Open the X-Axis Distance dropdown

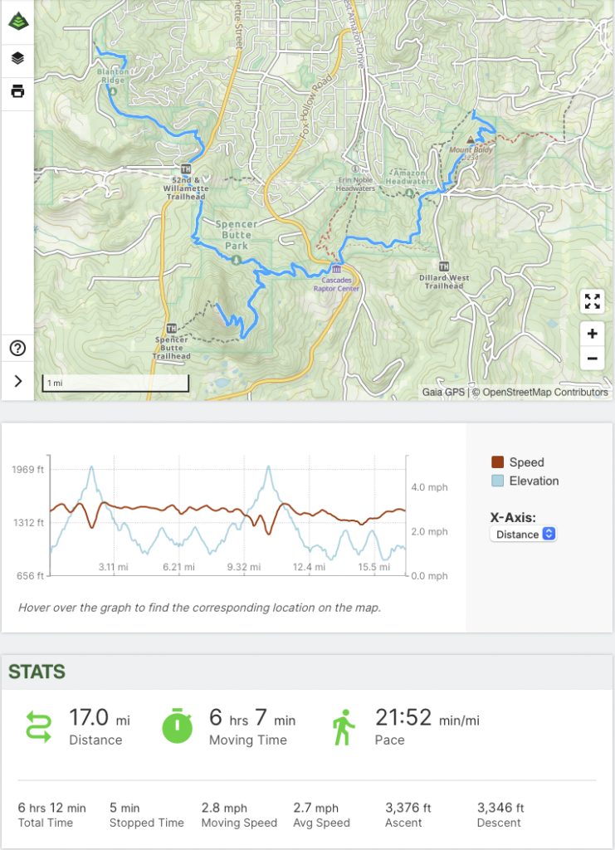point(523,535)
